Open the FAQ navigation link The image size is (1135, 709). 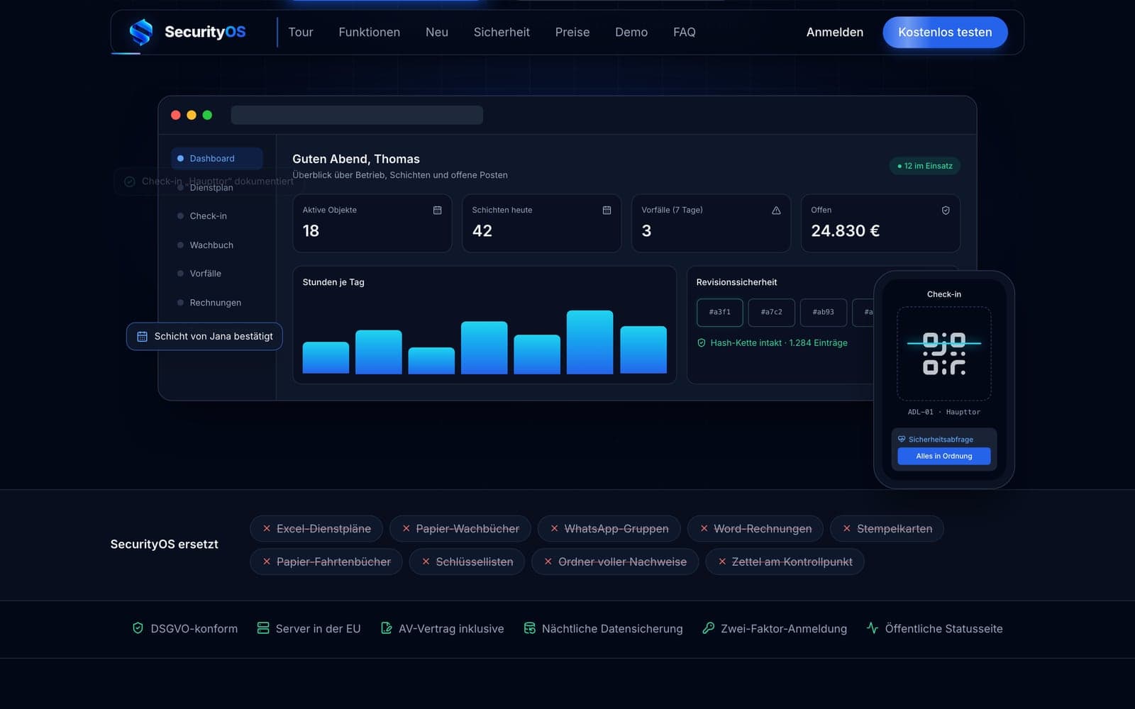[685, 32]
